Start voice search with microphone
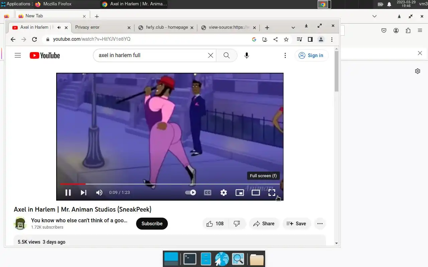Screen dimensions: 428x267 tap(247, 55)
